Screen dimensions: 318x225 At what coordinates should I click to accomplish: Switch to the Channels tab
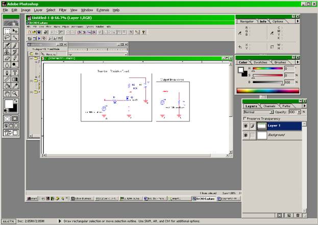pyautogui.click(x=269, y=106)
